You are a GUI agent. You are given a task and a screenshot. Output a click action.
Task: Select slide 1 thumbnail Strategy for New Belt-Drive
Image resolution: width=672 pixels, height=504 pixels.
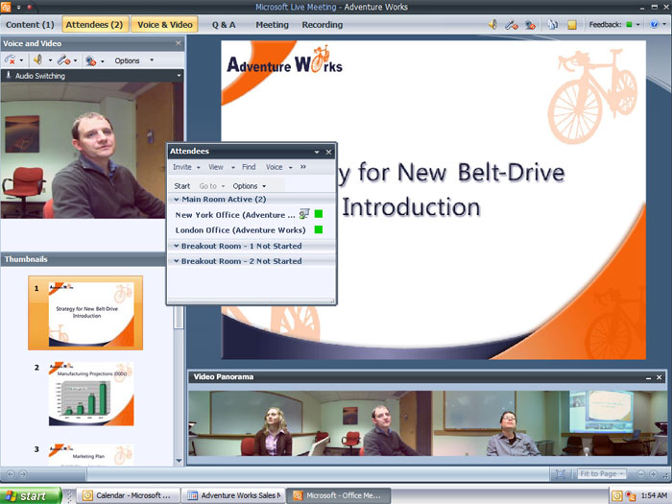pos(85,313)
